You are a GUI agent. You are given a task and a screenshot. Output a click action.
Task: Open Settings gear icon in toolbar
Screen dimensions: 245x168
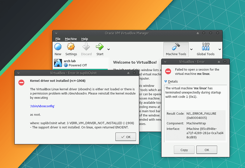[x=71, y=47]
